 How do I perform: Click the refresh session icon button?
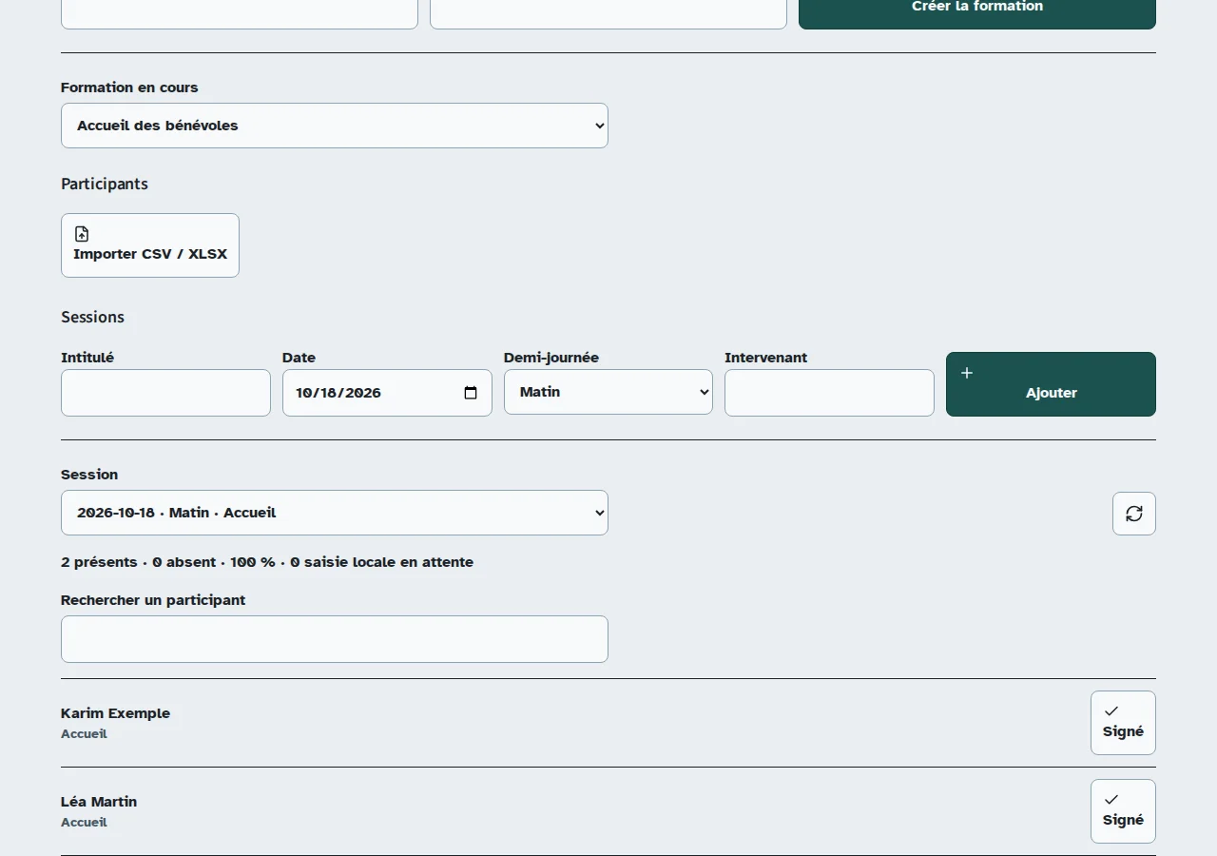coord(1133,514)
